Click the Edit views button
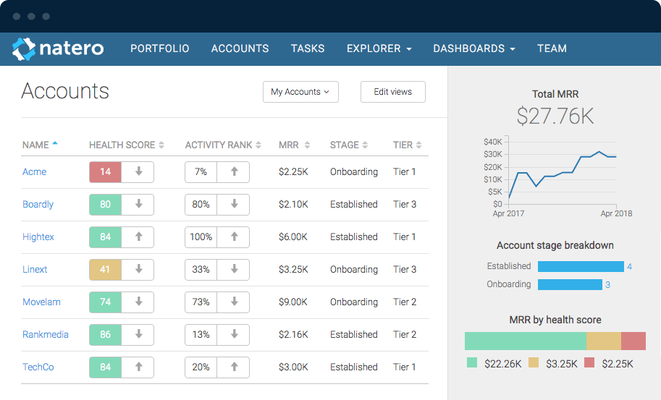The width and height of the screenshot is (661, 400). 393,92
